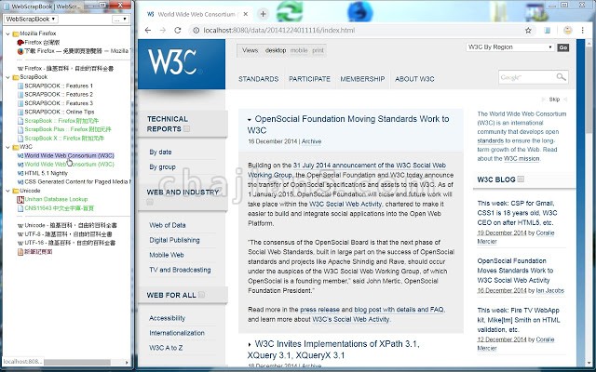Click the Go button beside region

[x=562, y=47]
